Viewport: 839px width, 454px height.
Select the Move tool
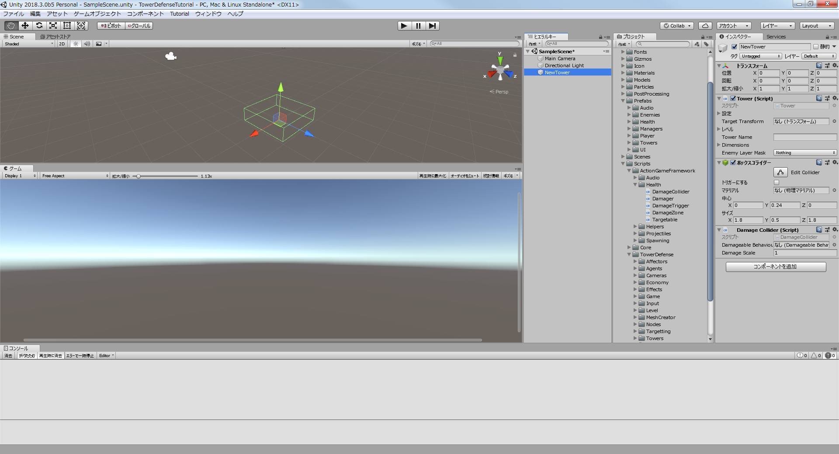pos(25,26)
